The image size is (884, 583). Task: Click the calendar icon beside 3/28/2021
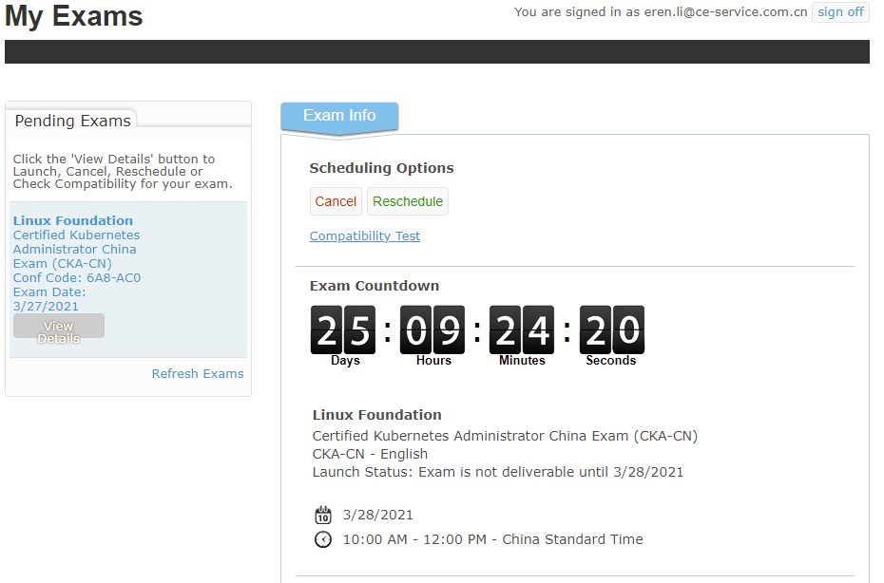[x=323, y=515]
